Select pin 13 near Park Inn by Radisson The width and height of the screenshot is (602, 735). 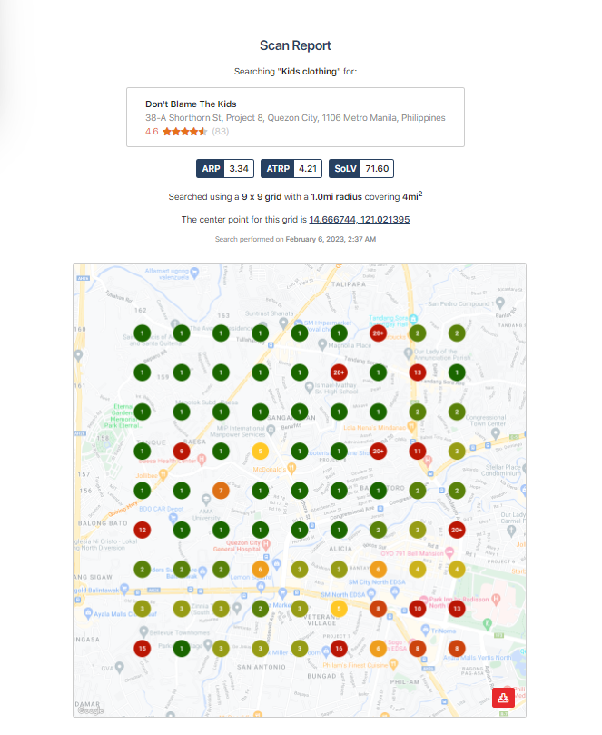tap(457, 609)
